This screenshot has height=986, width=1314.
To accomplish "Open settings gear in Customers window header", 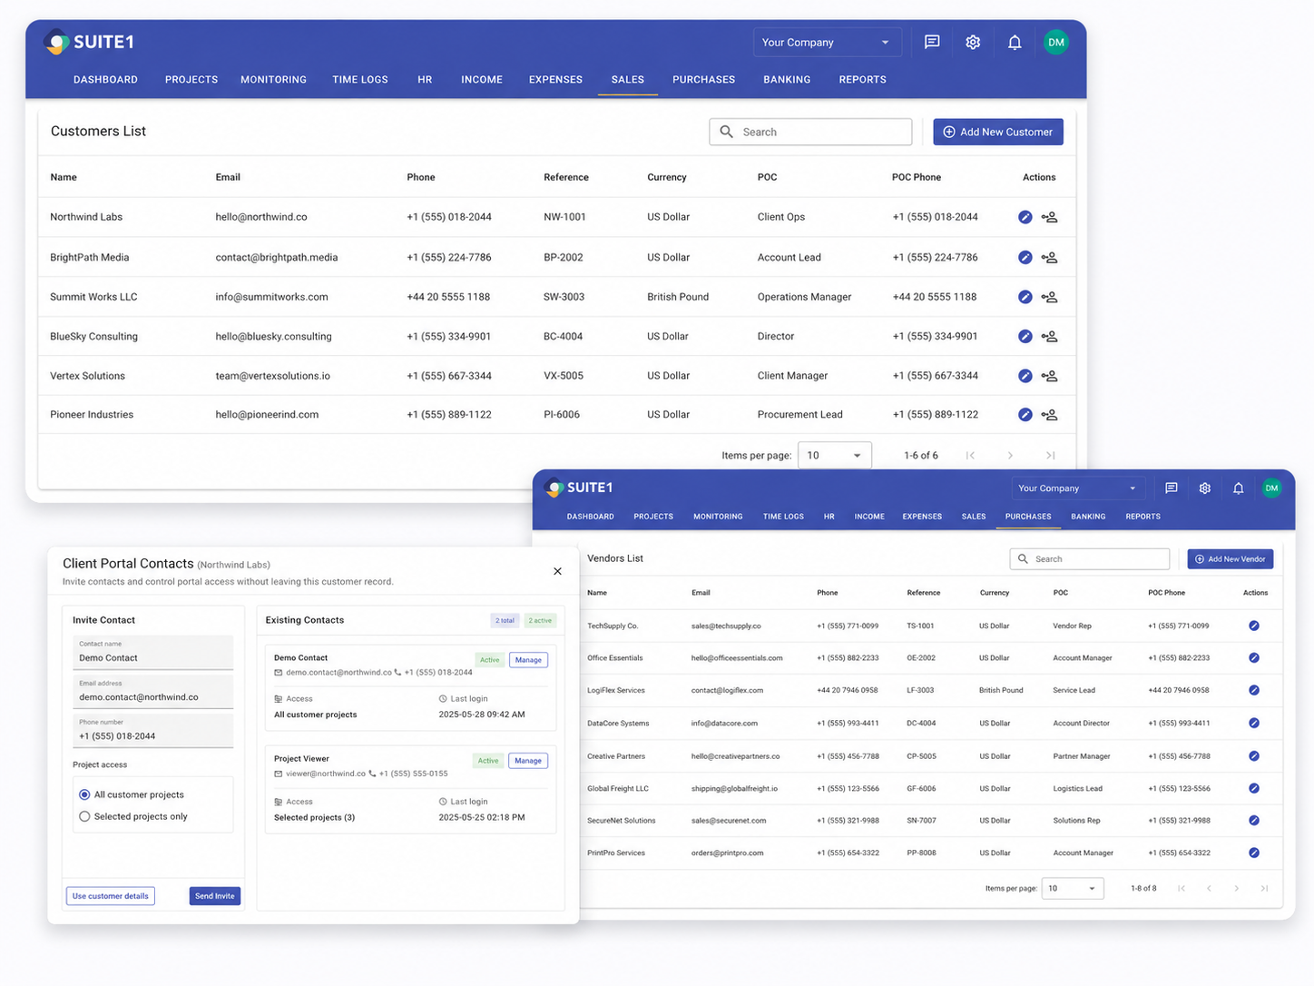I will click(x=973, y=42).
